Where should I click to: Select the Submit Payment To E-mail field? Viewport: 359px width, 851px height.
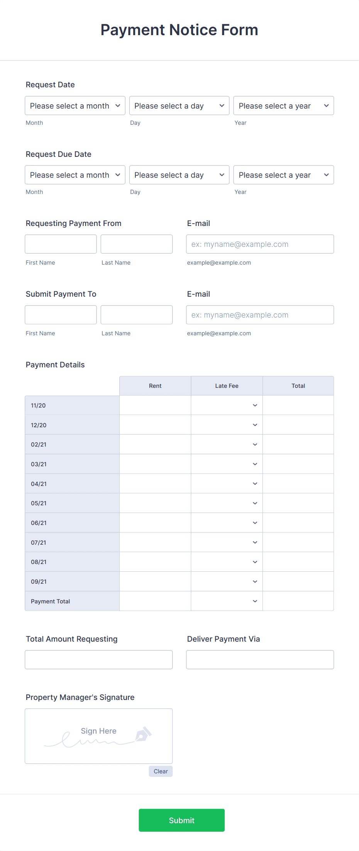pyautogui.click(x=259, y=314)
